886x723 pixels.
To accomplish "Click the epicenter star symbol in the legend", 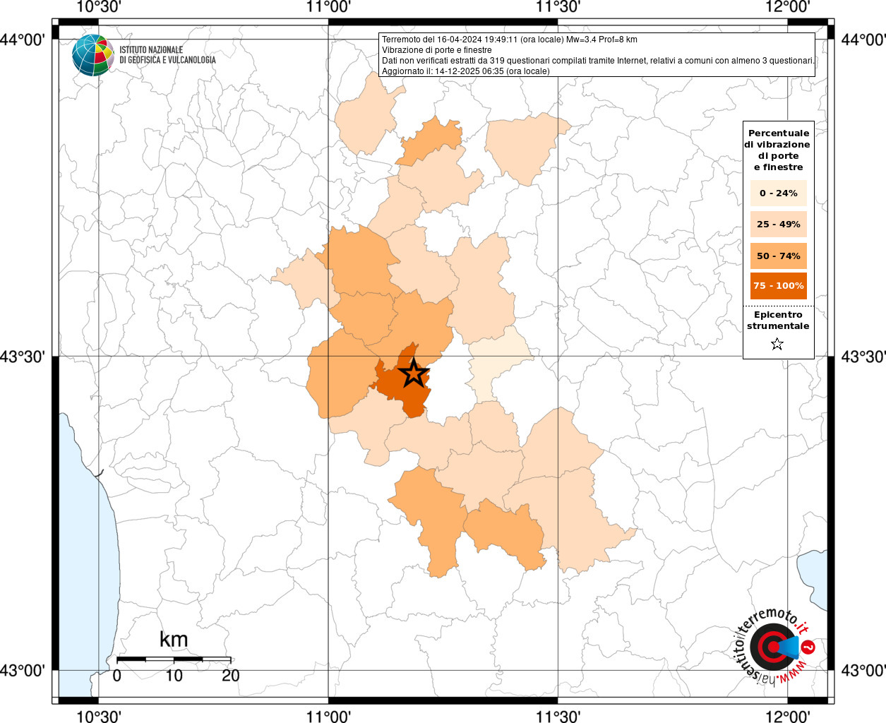I will coord(777,344).
